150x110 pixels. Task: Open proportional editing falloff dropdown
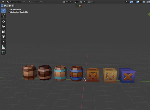93,2
